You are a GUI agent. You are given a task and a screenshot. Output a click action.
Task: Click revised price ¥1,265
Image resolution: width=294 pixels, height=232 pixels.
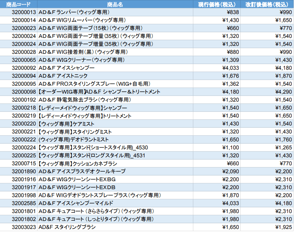(x=267, y=147)
